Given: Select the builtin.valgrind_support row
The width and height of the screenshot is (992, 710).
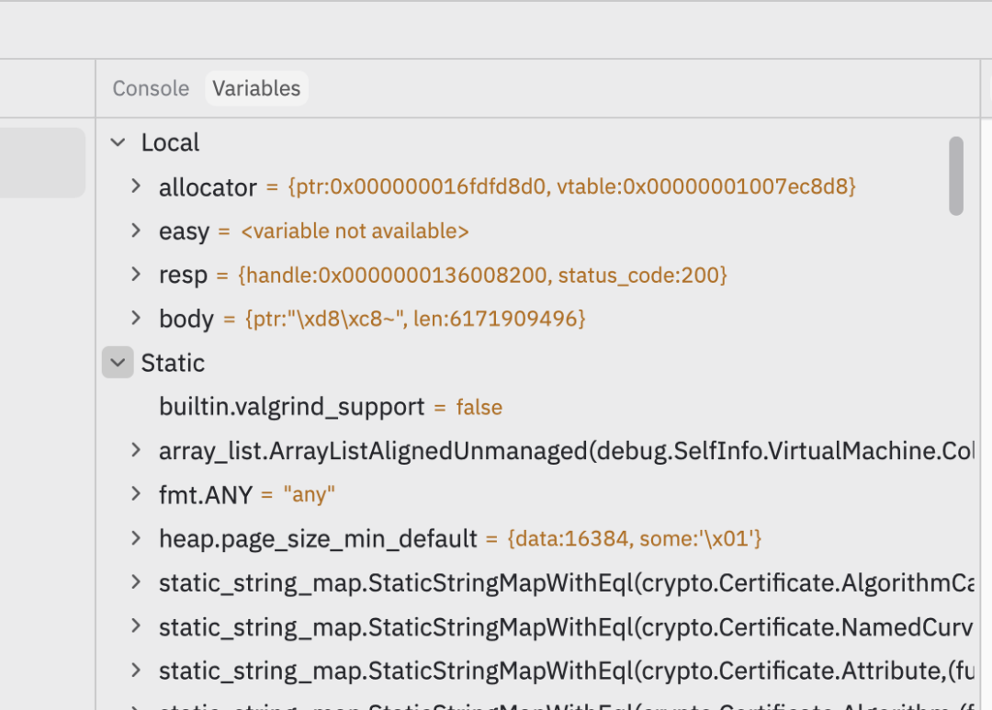Looking at the screenshot, I should click(535, 407).
